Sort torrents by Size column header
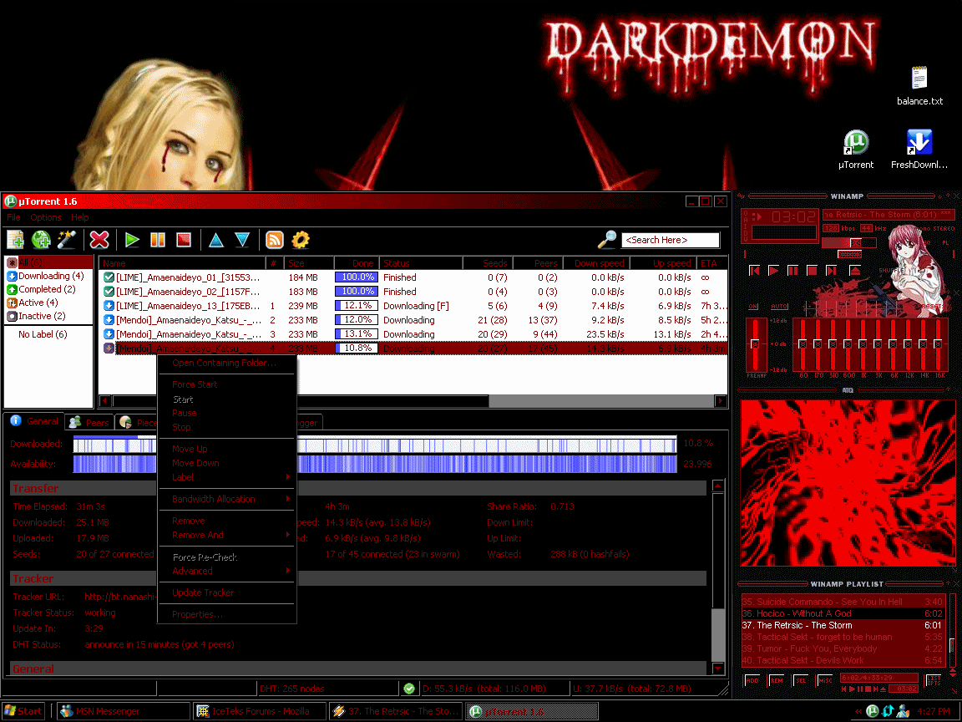This screenshot has width=962, height=722. pyautogui.click(x=309, y=262)
